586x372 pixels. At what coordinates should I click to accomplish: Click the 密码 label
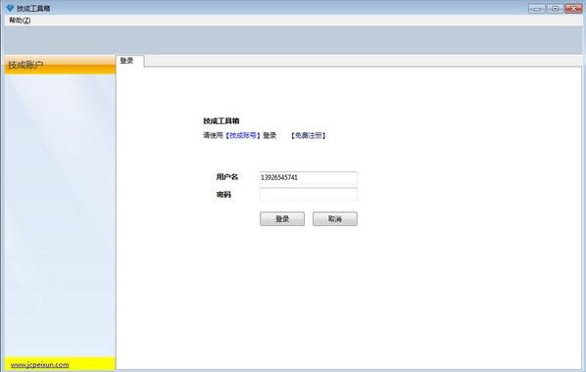(223, 195)
